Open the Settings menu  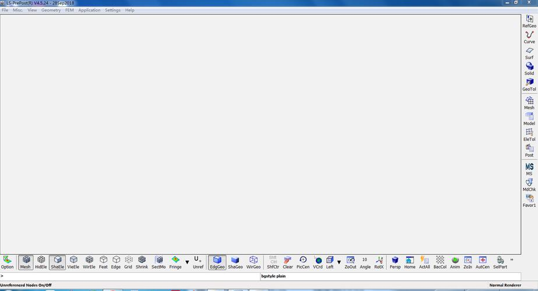point(113,11)
